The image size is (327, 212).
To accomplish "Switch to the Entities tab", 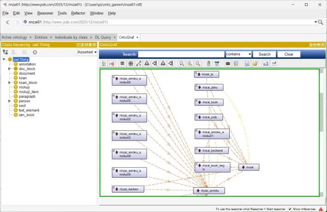I will click(41, 37).
